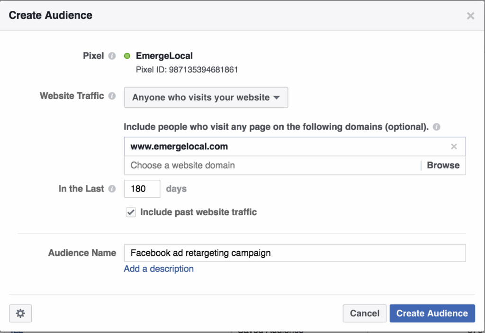Select the www.emergelocal.com domain text
Screen dimensions: 485x333
[179, 147]
